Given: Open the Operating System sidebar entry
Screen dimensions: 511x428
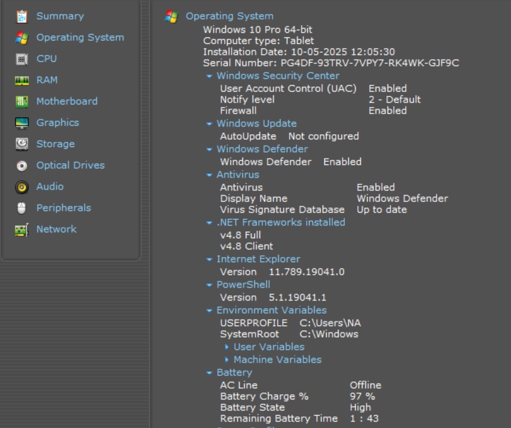Looking at the screenshot, I should (x=80, y=38).
